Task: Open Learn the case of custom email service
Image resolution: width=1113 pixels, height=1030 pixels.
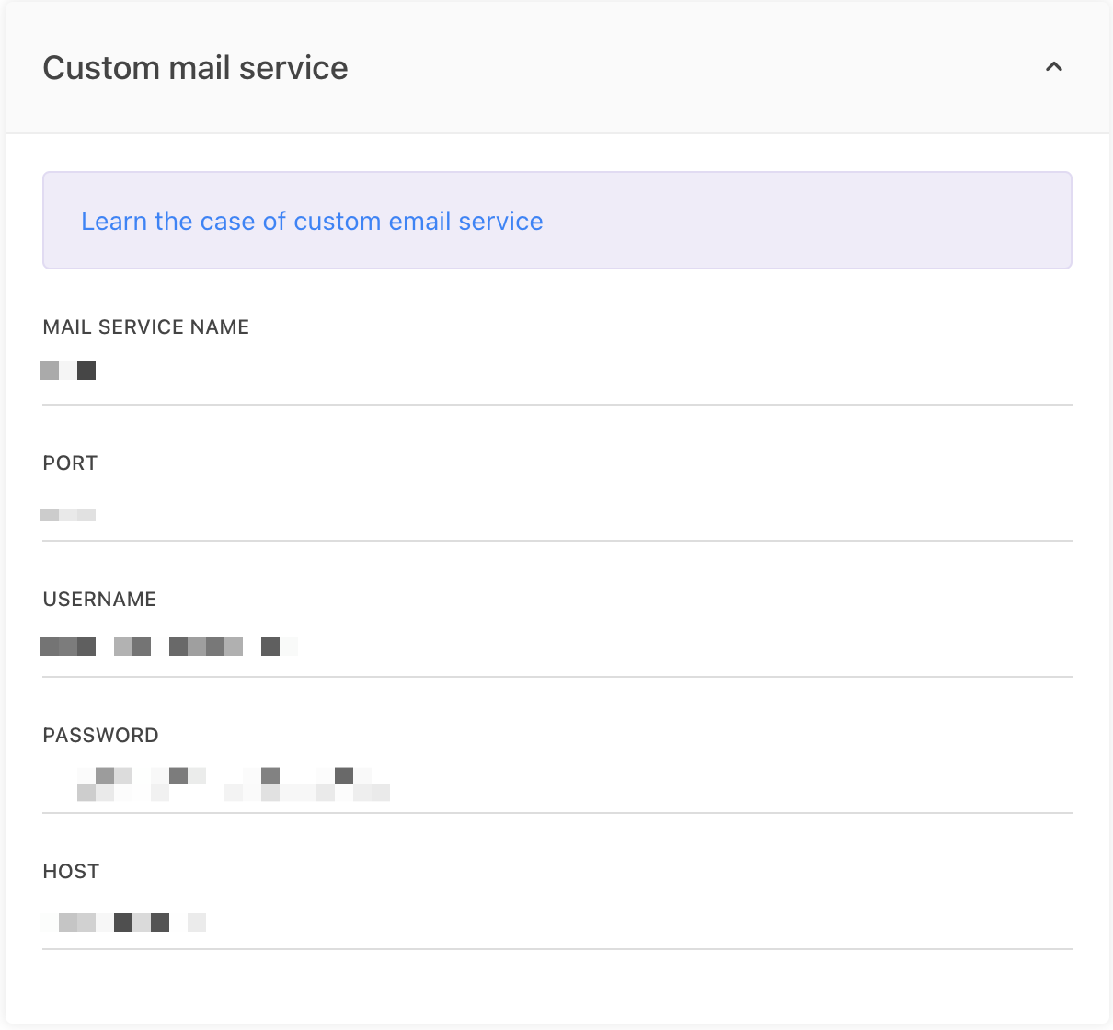Action: (x=312, y=222)
